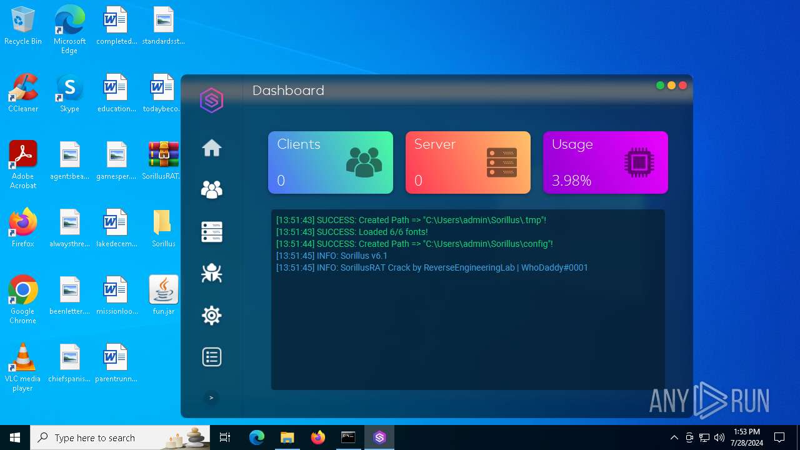Open the network status tray icon

tap(704, 437)
